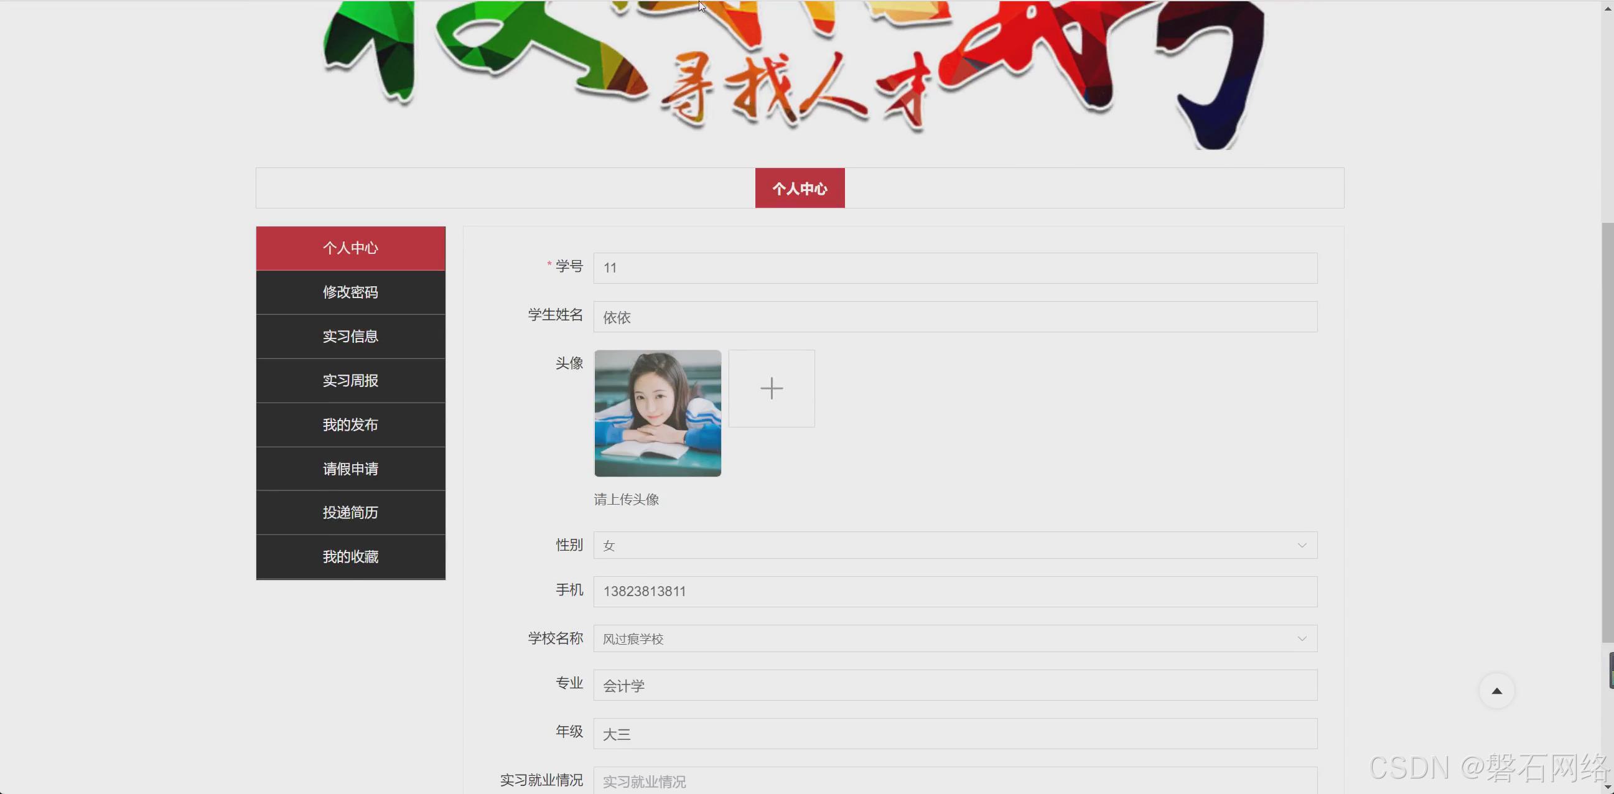Open 实习信息 in the sidebar

(350, 336)
